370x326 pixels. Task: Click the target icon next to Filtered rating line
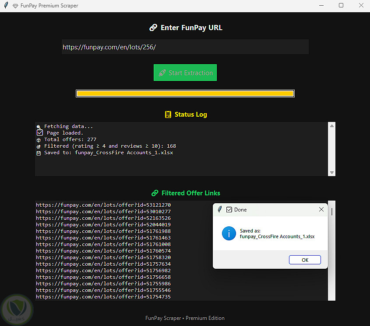tap(39, 146)
